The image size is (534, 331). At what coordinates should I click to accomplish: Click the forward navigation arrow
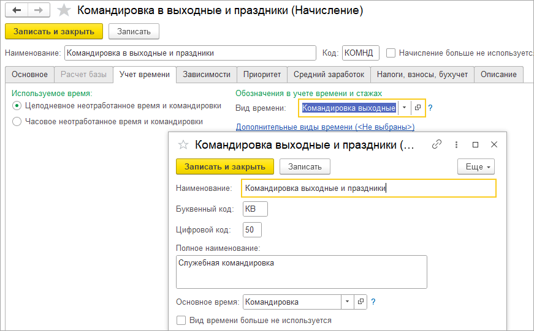tap(38, 10)
